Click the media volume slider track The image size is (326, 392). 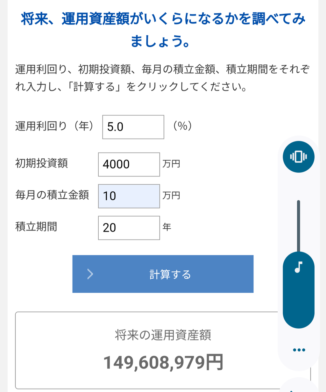click(298, 226)
